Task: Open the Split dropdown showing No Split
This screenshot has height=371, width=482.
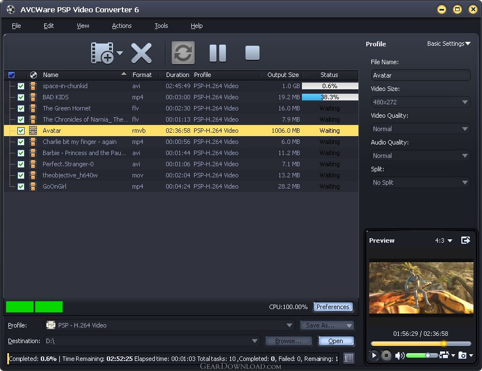Action: (x=420, y=182)
